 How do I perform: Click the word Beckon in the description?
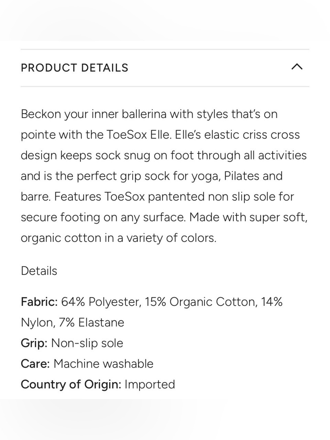41,114
